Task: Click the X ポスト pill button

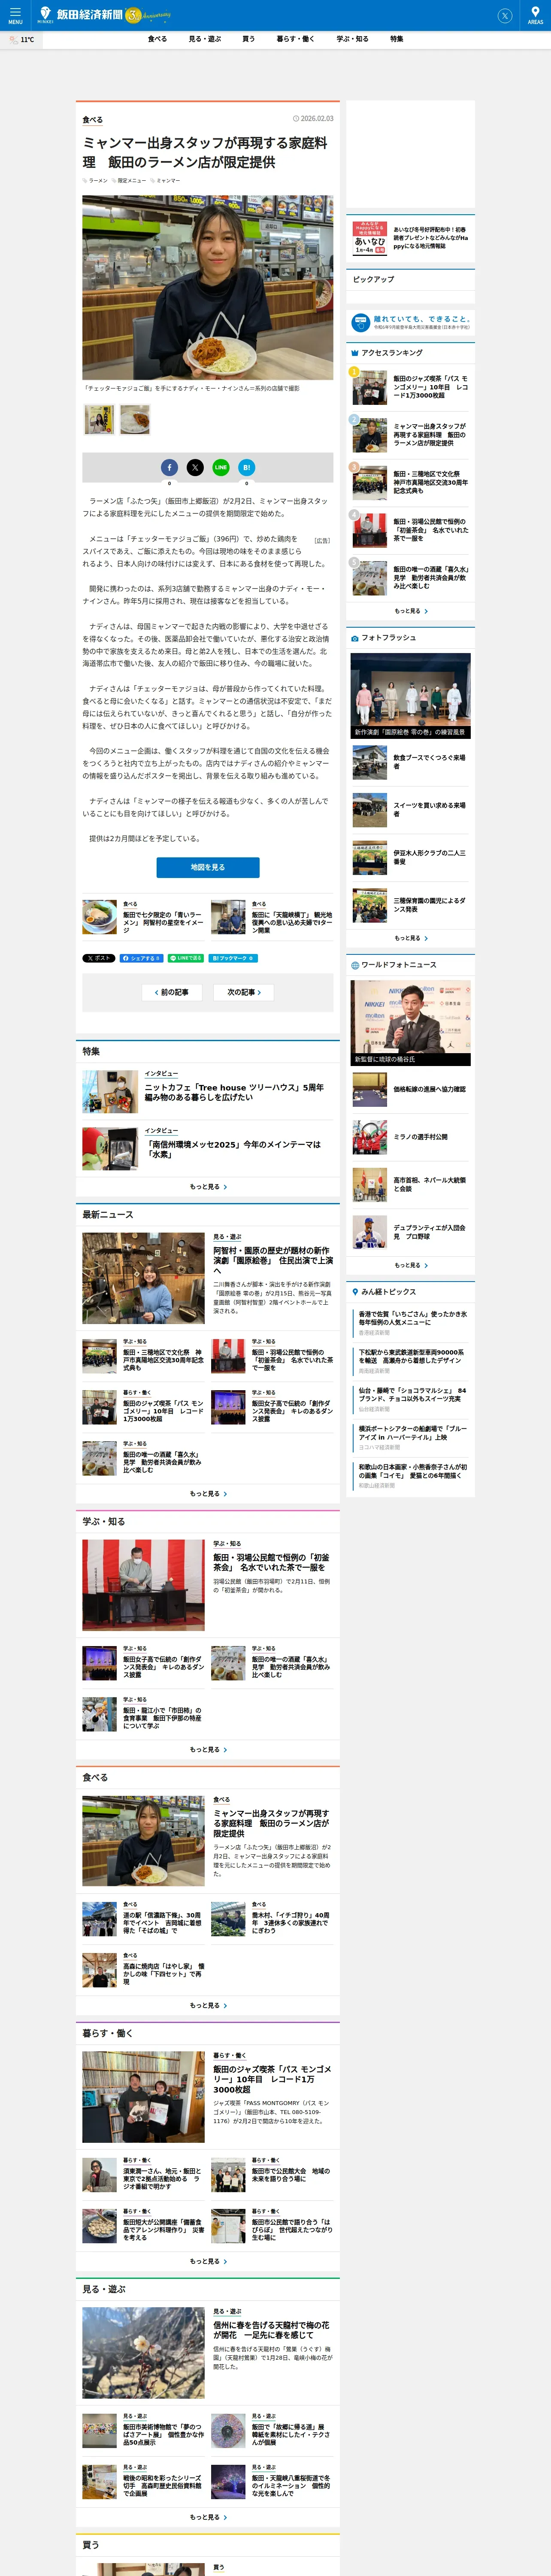Action: pos(99,958)
